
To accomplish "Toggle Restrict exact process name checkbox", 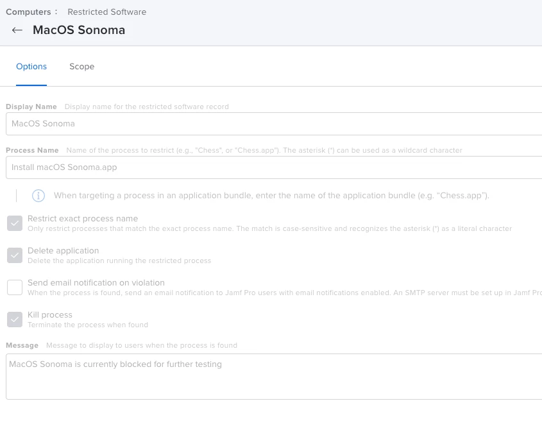I will coord(15,223).
